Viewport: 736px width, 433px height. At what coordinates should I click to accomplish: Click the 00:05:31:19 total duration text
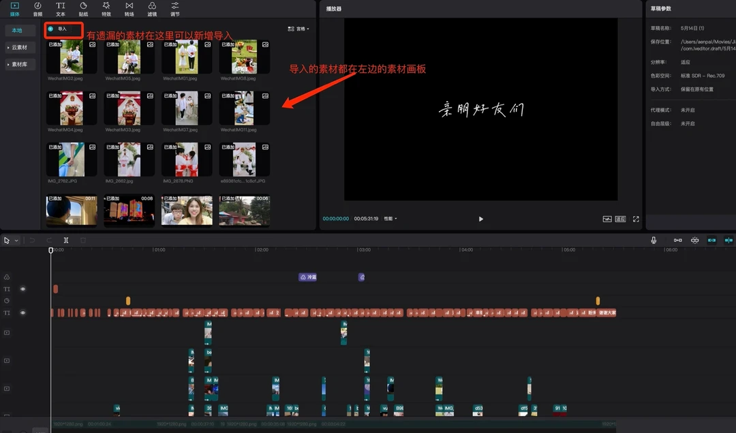click(x=366, y=219)
